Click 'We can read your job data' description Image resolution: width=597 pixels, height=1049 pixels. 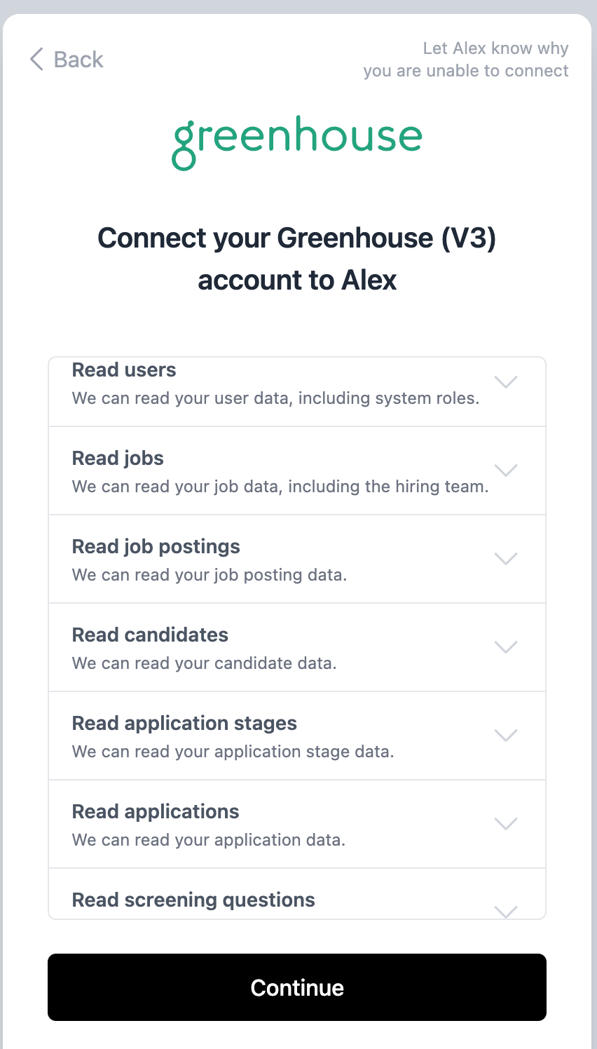(x=280, y=487)
